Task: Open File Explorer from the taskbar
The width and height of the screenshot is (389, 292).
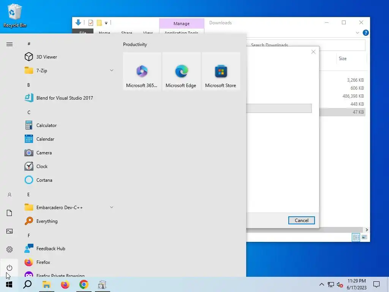Action: tap(46, 284)
